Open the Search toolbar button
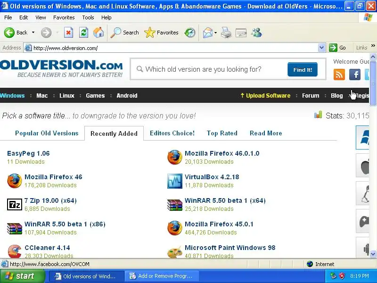 point(124,33)
